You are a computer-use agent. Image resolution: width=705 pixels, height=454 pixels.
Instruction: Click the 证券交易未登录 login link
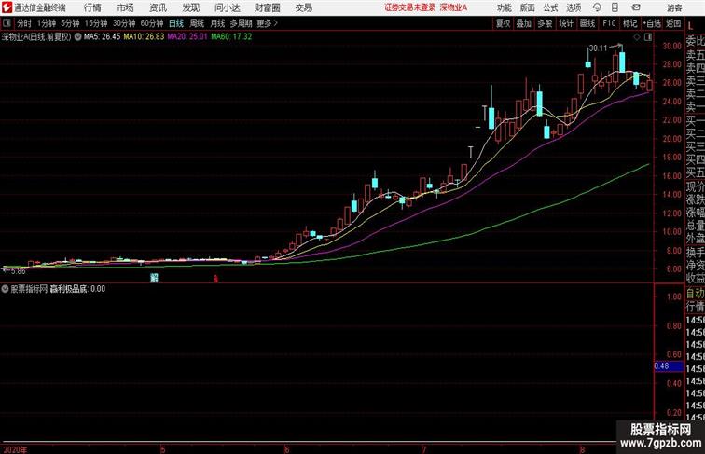(410, 7)
